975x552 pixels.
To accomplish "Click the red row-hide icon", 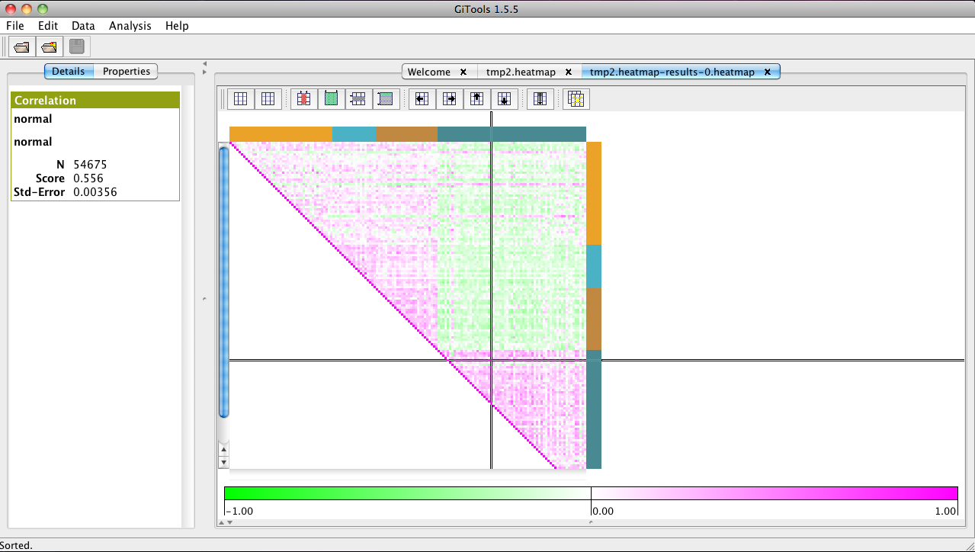I will (358, 98).
